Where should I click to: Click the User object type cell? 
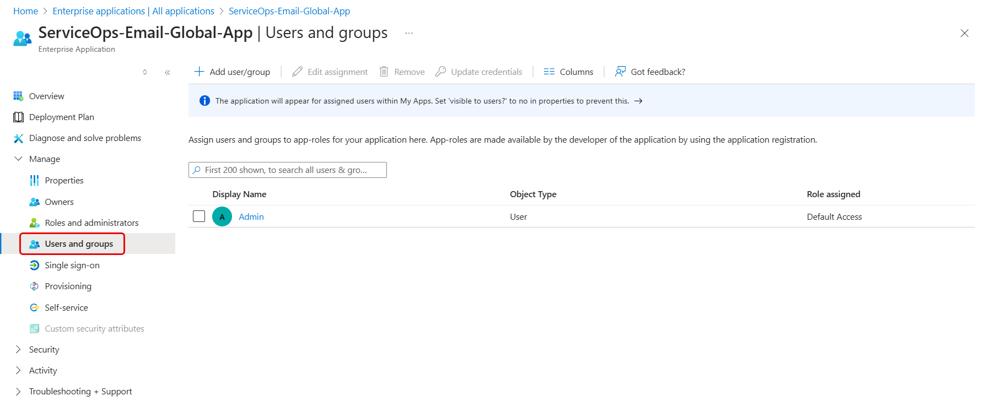519,217
